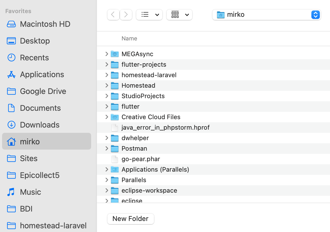This screenshot has height=232, width=330.
Task: Click the Google Drive folder icon
Action: [x=11, y=91]
